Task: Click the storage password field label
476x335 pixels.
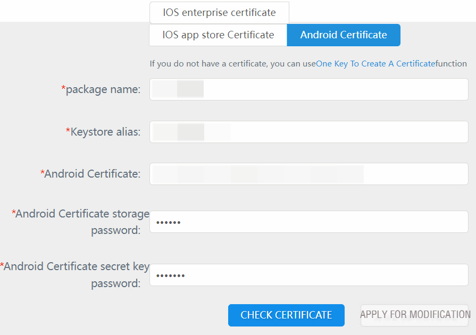Action: 80,222
